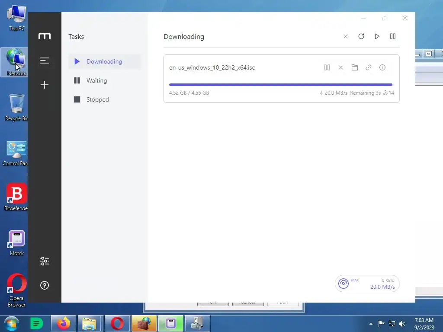Switch to Motrix taskbar button

[171, 323]
